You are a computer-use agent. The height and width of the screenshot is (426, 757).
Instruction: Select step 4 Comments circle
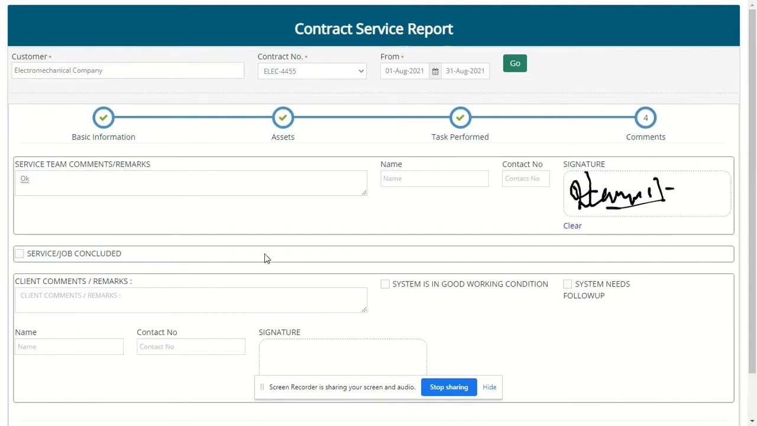point(646,118)
